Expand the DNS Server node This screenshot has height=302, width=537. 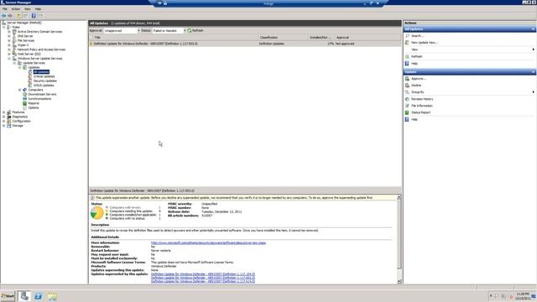[9, 36]
